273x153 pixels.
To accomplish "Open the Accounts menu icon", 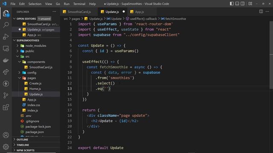I will [x=6, y=135].
